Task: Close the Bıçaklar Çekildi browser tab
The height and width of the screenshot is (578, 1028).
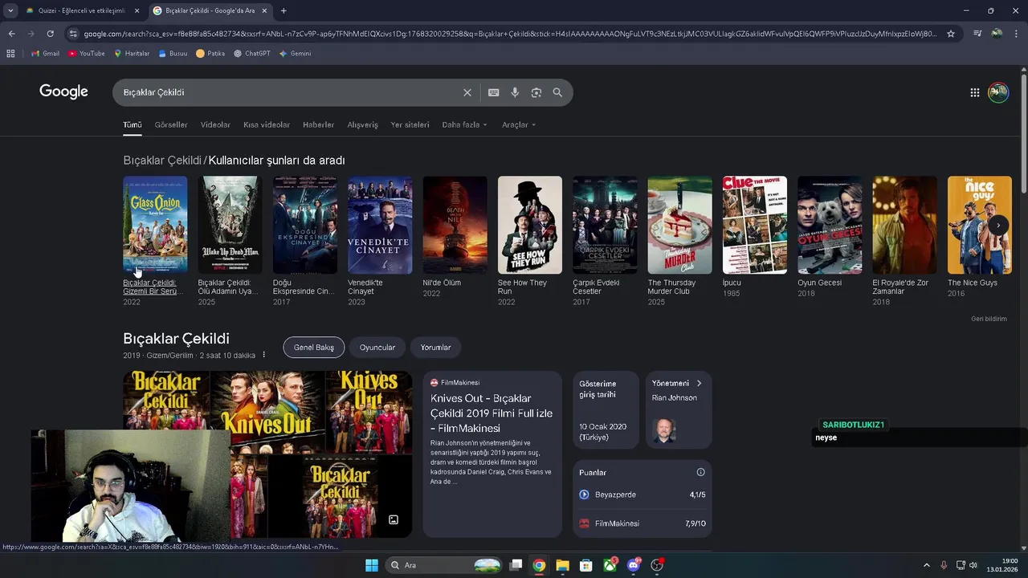Action: [264, 10]
